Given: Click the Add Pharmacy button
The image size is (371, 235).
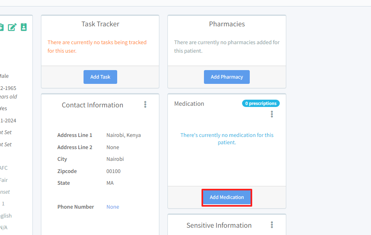Looking at the screenshot, I should tap(227, 77).
